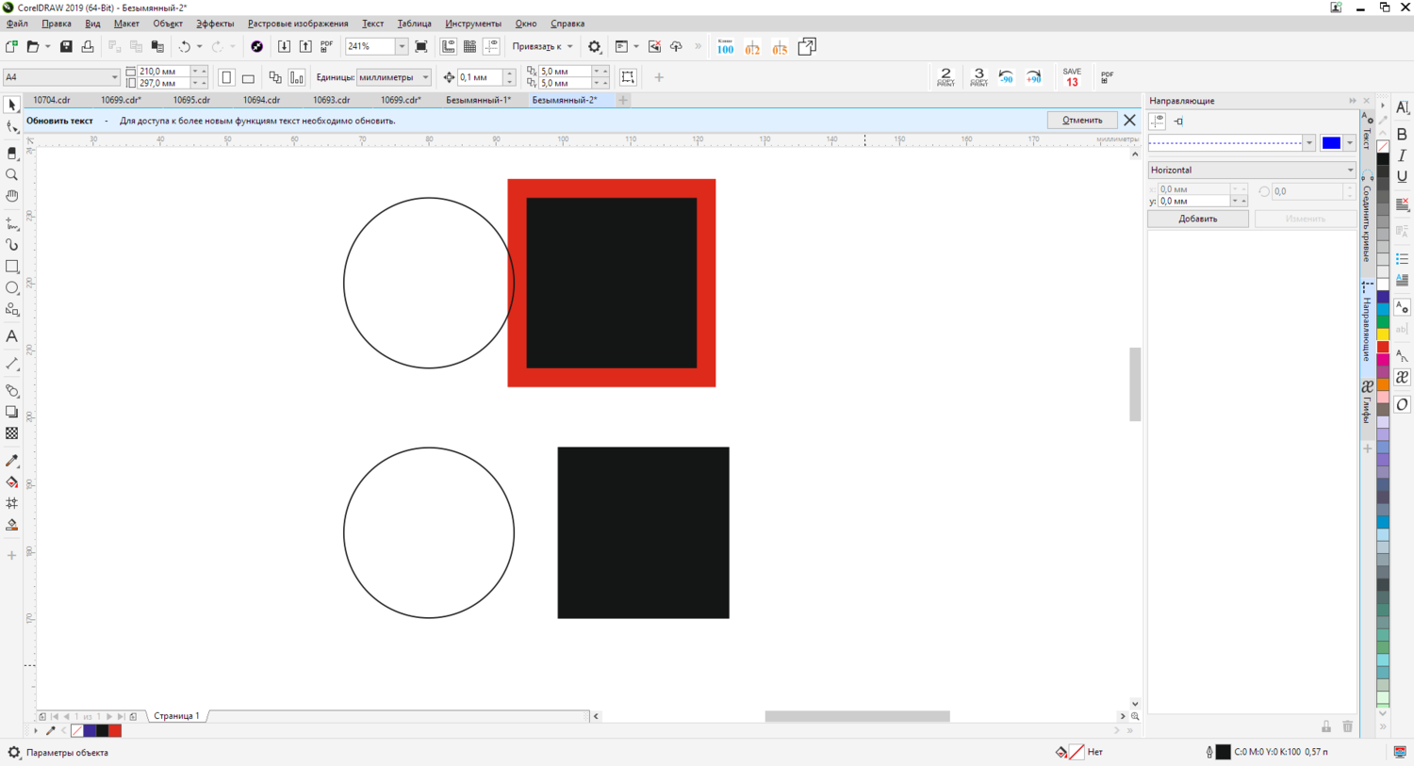Select the Interactive Fill tool
The height and width of the screenshot is (766, 1414).
click(11, 482)
